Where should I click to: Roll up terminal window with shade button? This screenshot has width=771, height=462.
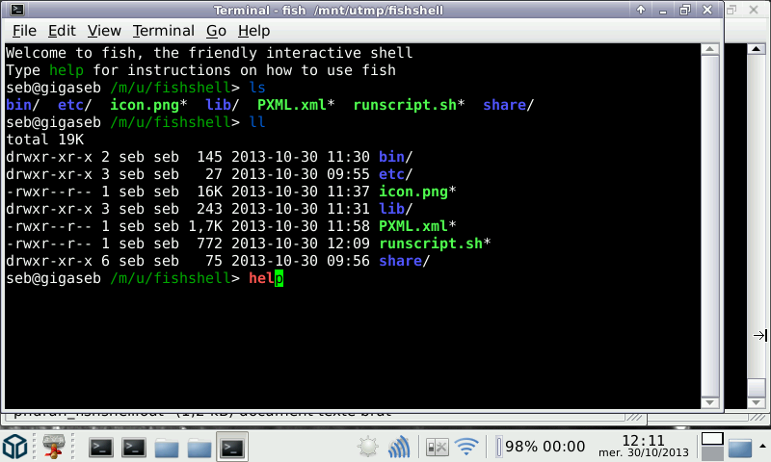click(639, 10)
